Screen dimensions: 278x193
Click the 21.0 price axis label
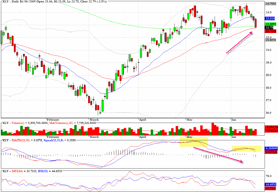(x=268, y=50)
